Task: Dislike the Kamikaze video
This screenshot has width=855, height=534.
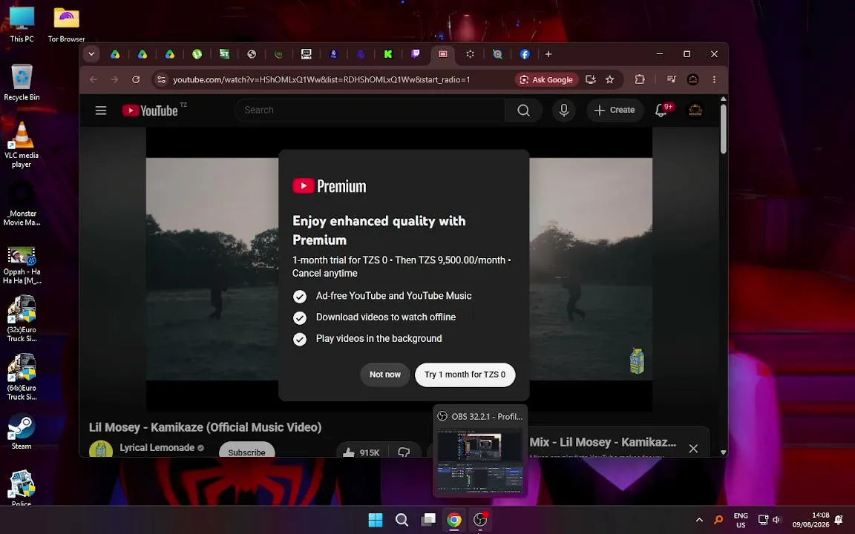Action: click(x=404, y=452)
